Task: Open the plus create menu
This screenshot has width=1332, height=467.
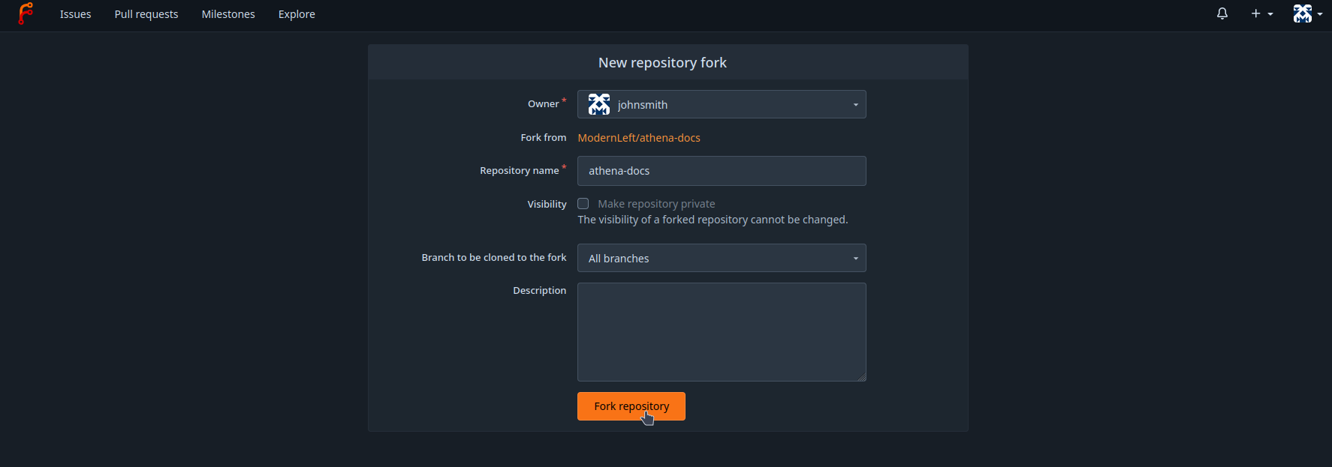Action: point(1262,13)
